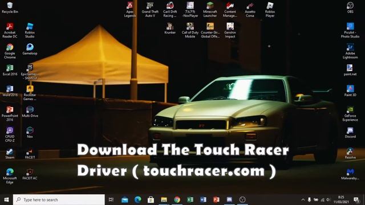Open Excel 2016 desktop icon
365x205 pixels.
10,70
